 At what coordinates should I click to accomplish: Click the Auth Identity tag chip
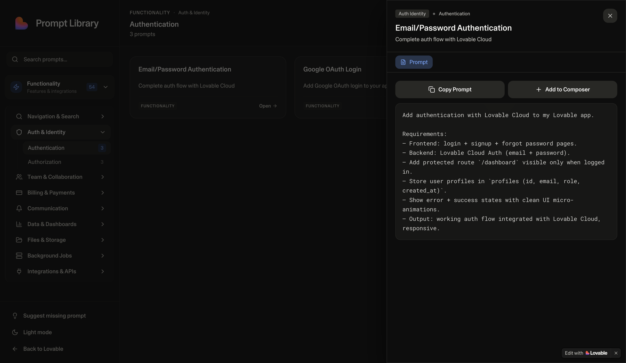[x=412, y=14]
